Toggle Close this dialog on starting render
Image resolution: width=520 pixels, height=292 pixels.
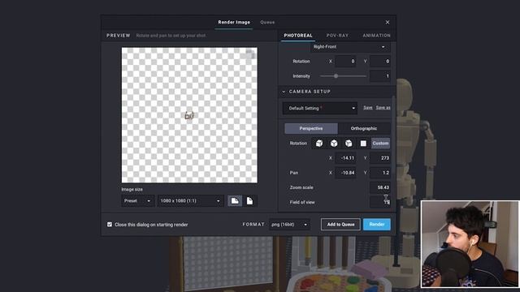(110, 225)
